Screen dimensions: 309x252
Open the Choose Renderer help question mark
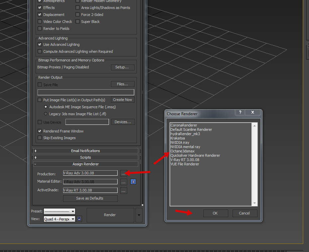click(x=240, y=112)
